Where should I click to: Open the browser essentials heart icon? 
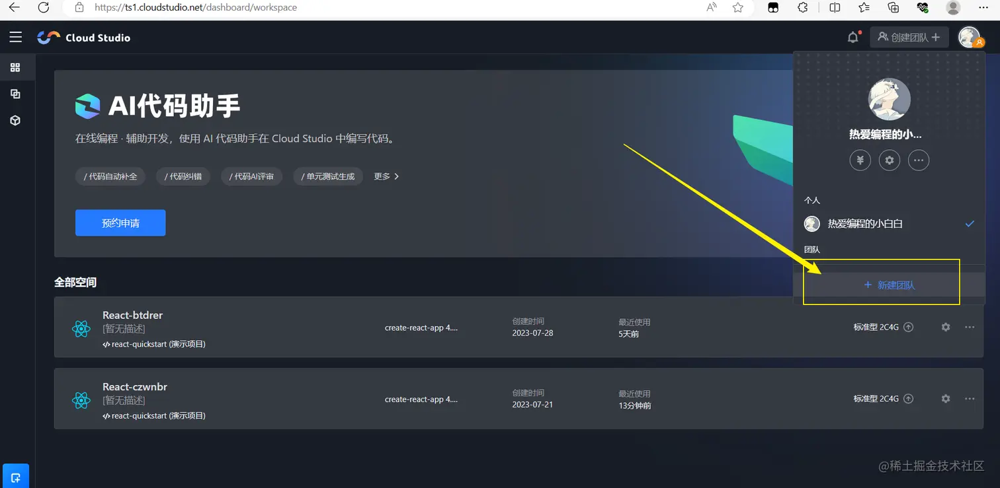click(923, 8)
